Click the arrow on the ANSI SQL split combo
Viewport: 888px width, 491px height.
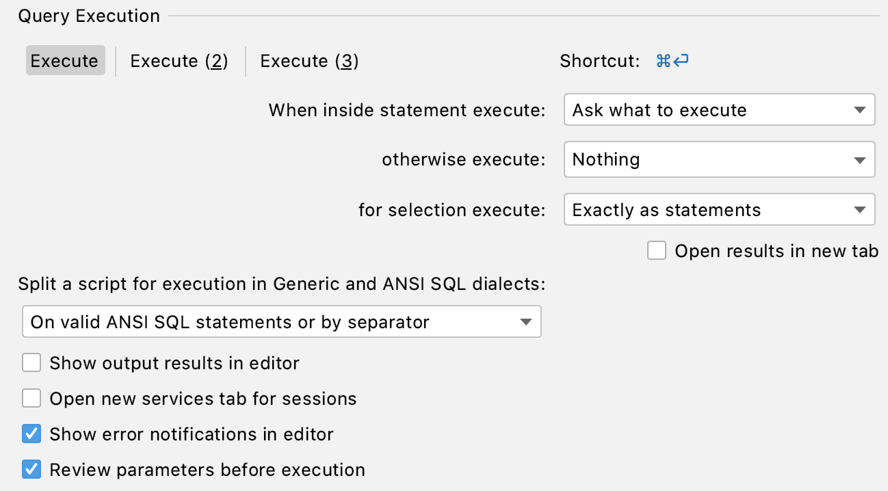tap(525, 322)
